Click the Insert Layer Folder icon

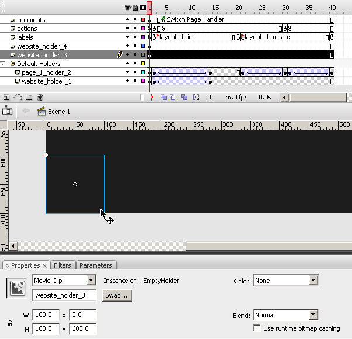coord(29,98)
